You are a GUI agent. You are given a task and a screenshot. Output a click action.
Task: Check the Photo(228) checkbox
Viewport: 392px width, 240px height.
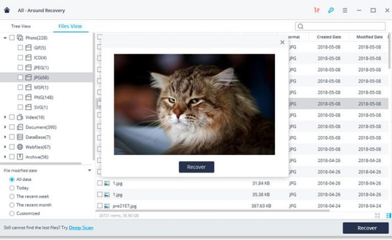[x=12, y=38]
